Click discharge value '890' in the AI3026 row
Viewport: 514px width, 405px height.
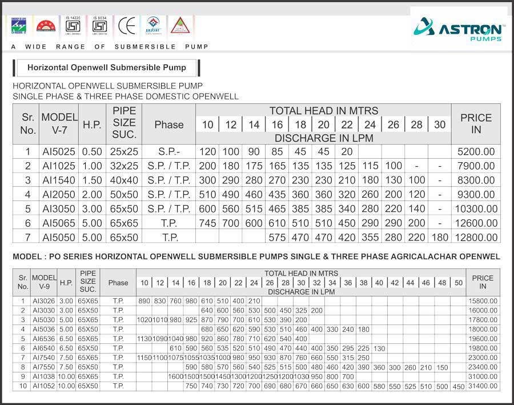click(x=144, y=301)
